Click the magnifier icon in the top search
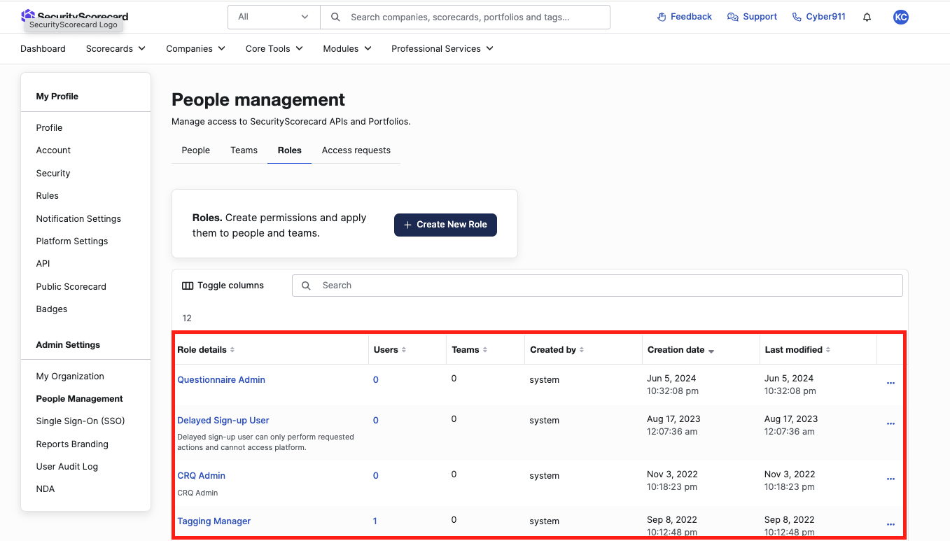 pyautogui.click(x=335, y=17)
